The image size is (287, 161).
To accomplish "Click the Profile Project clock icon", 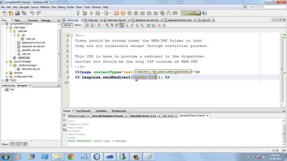I will pyautogui.click(x=106, y=13).
